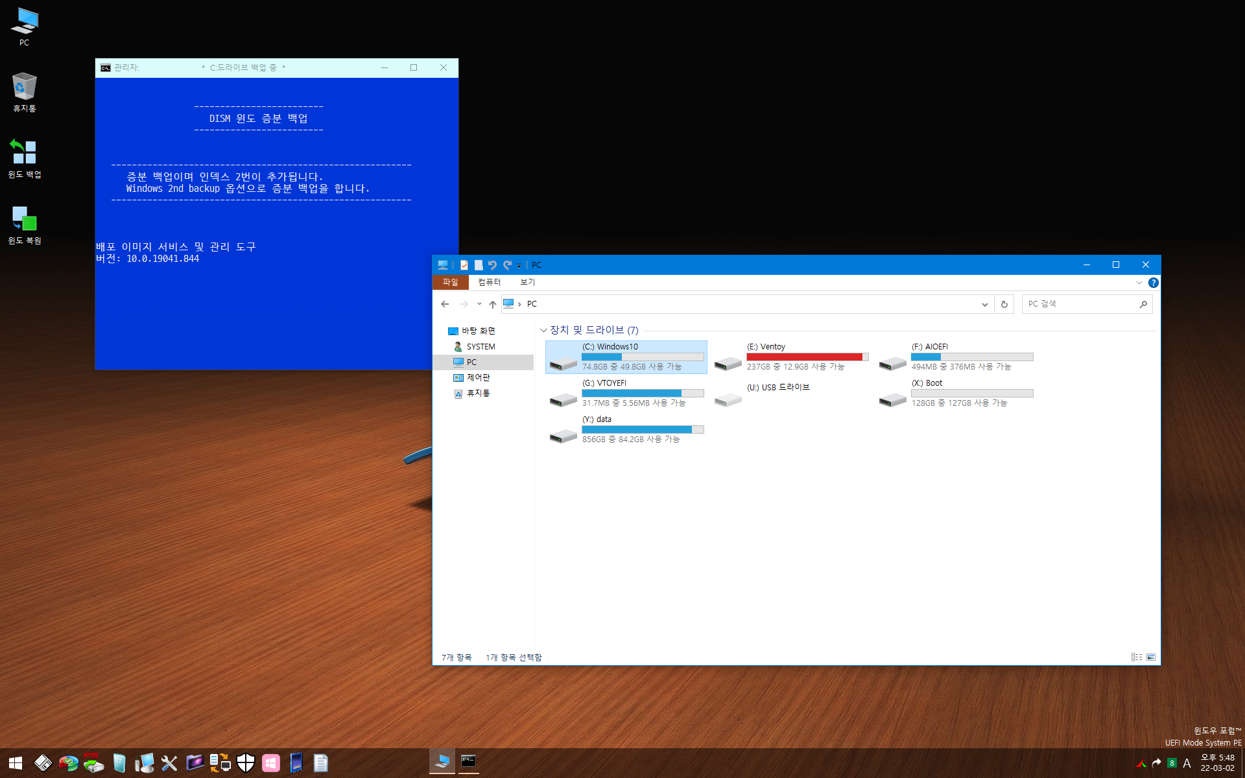Image resolution: width=1245 pixels, height=778 pixels.
Task: Open the teal Windows box taskbar icon
Action: (119, 763)
